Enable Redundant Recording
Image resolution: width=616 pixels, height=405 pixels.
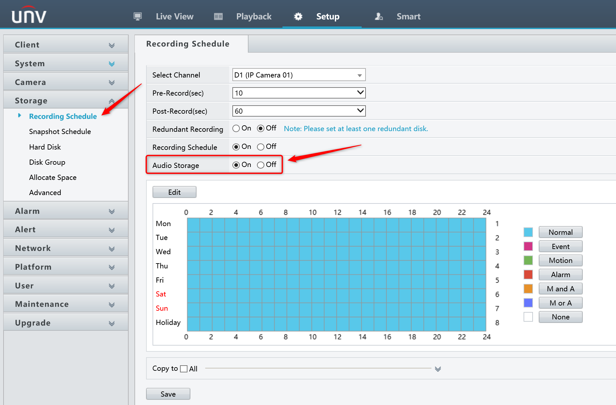tap(236, 128)
